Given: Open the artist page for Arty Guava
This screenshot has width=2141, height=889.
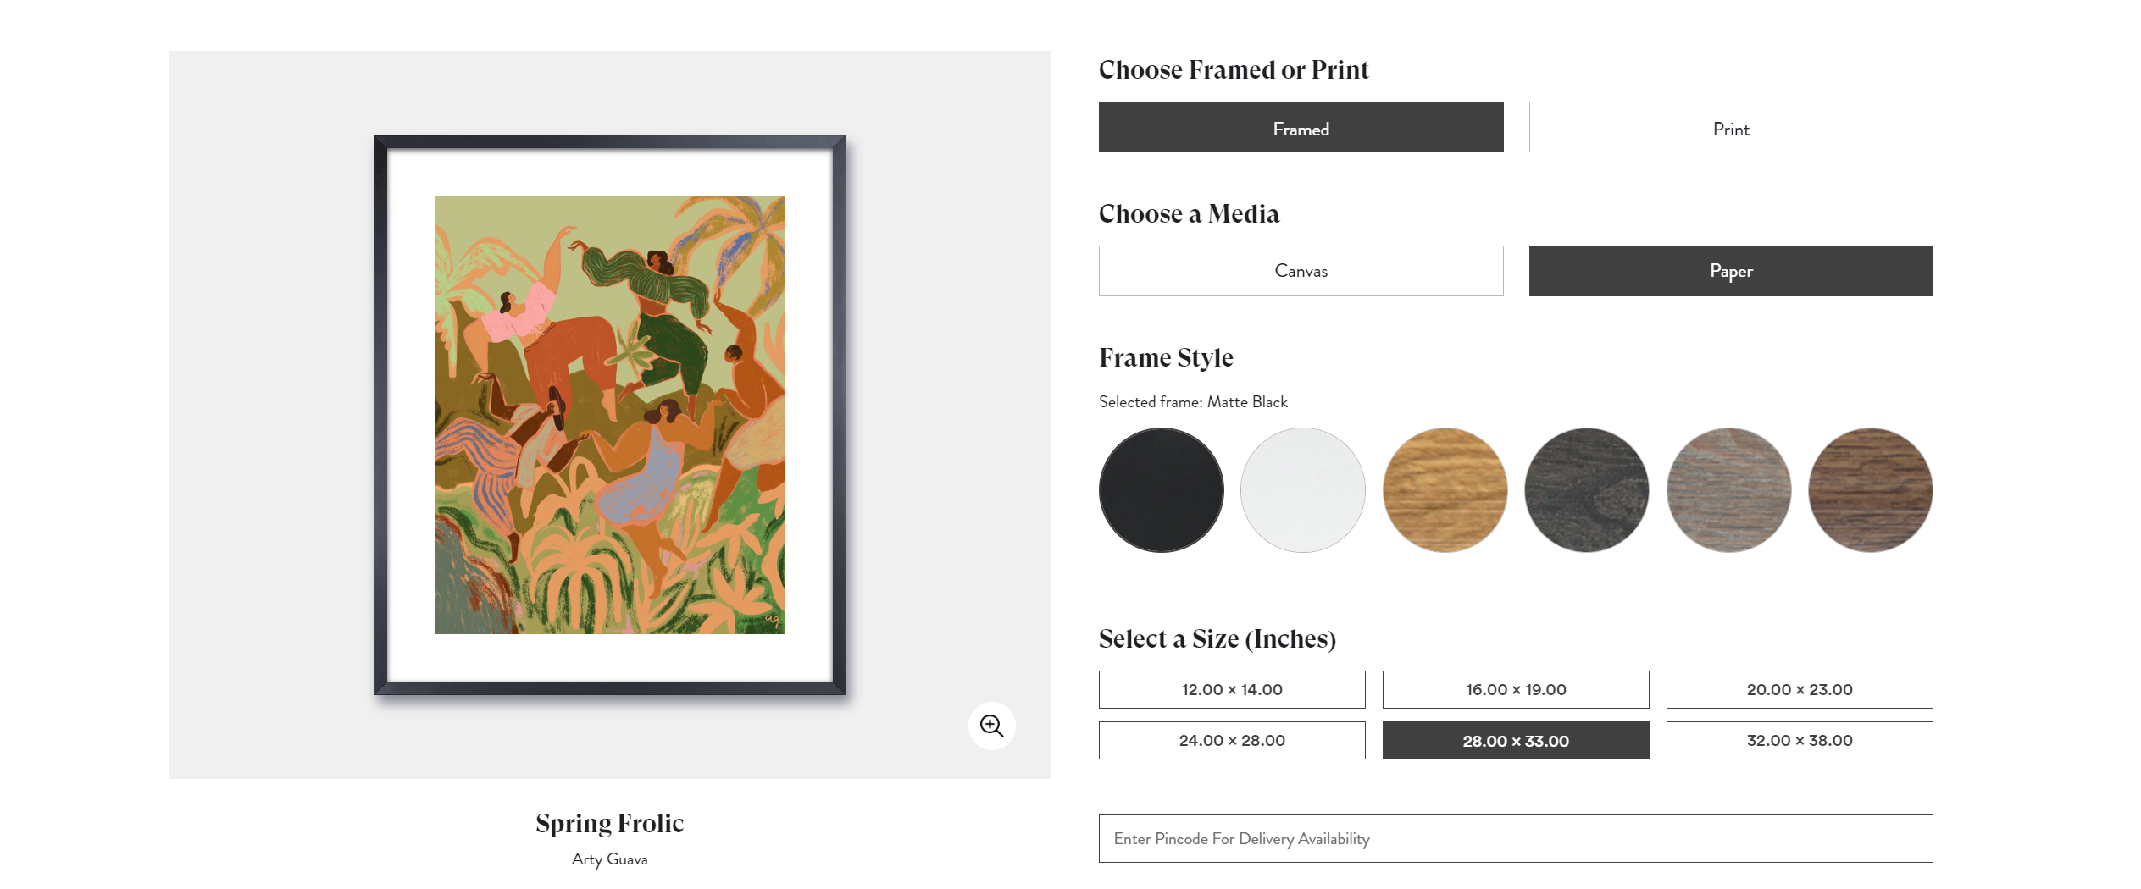Looking at the screenshot, I should [609, 859].
